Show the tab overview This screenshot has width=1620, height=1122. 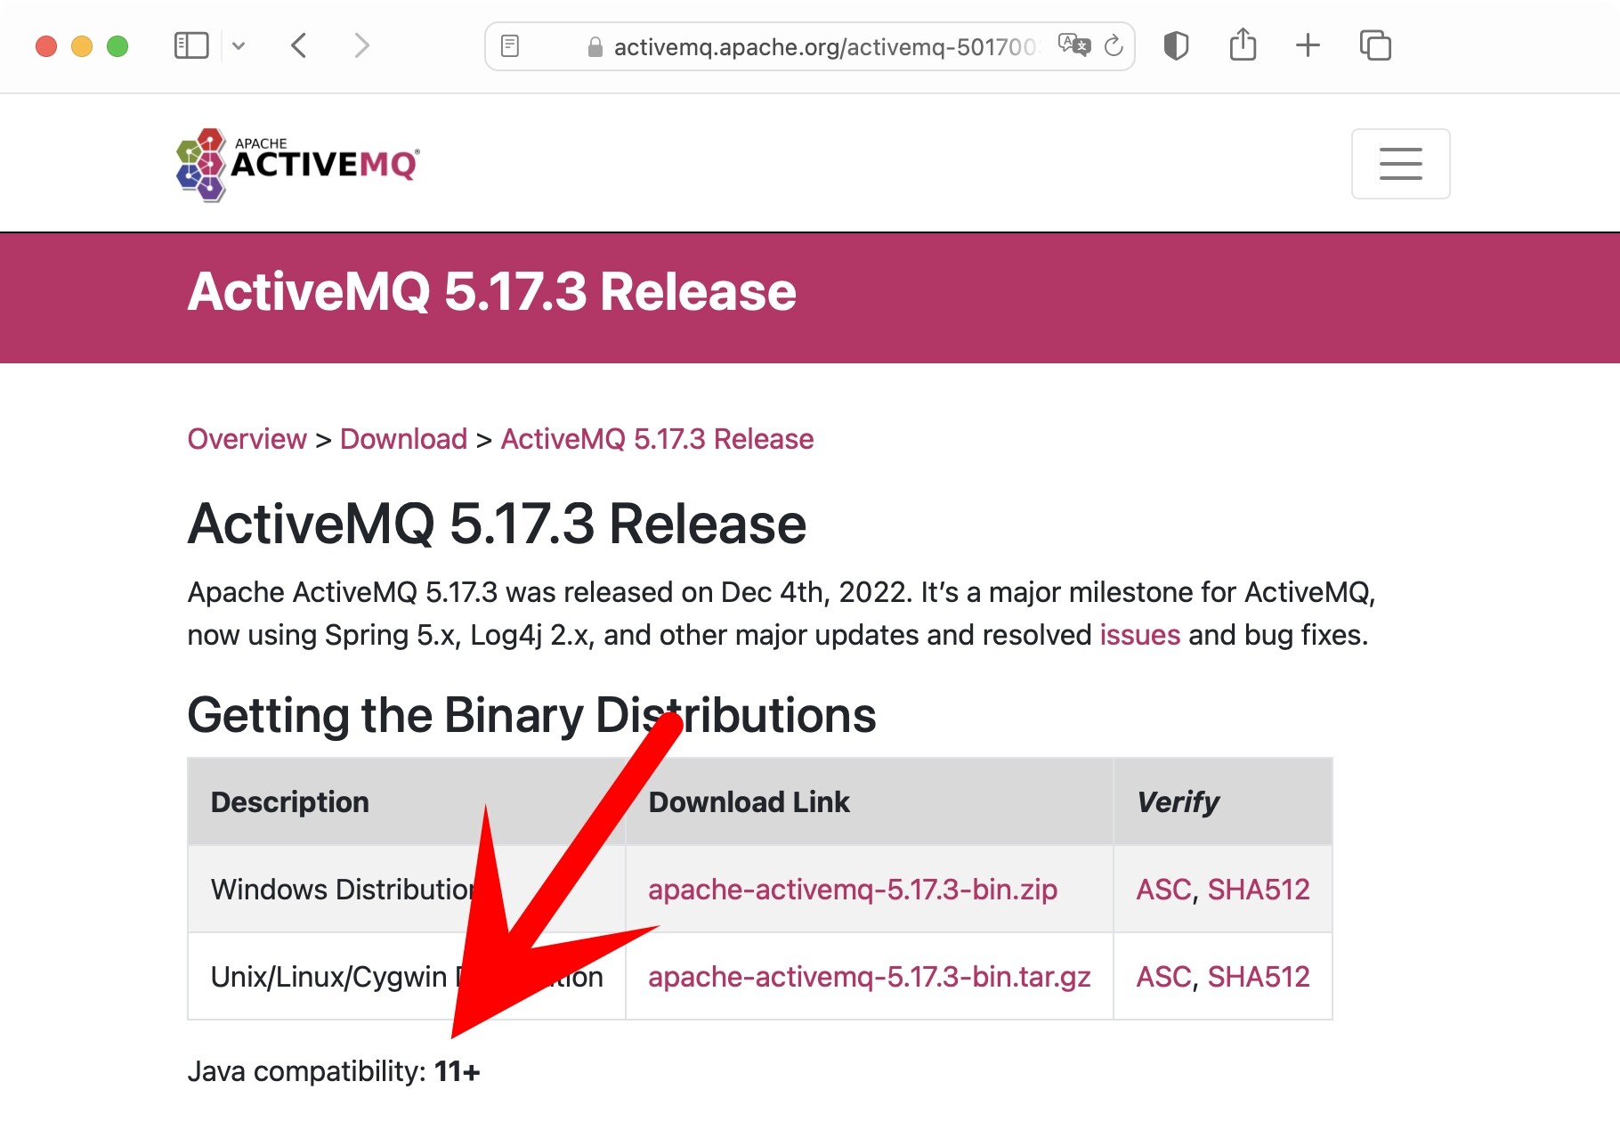pos(1375,45)
